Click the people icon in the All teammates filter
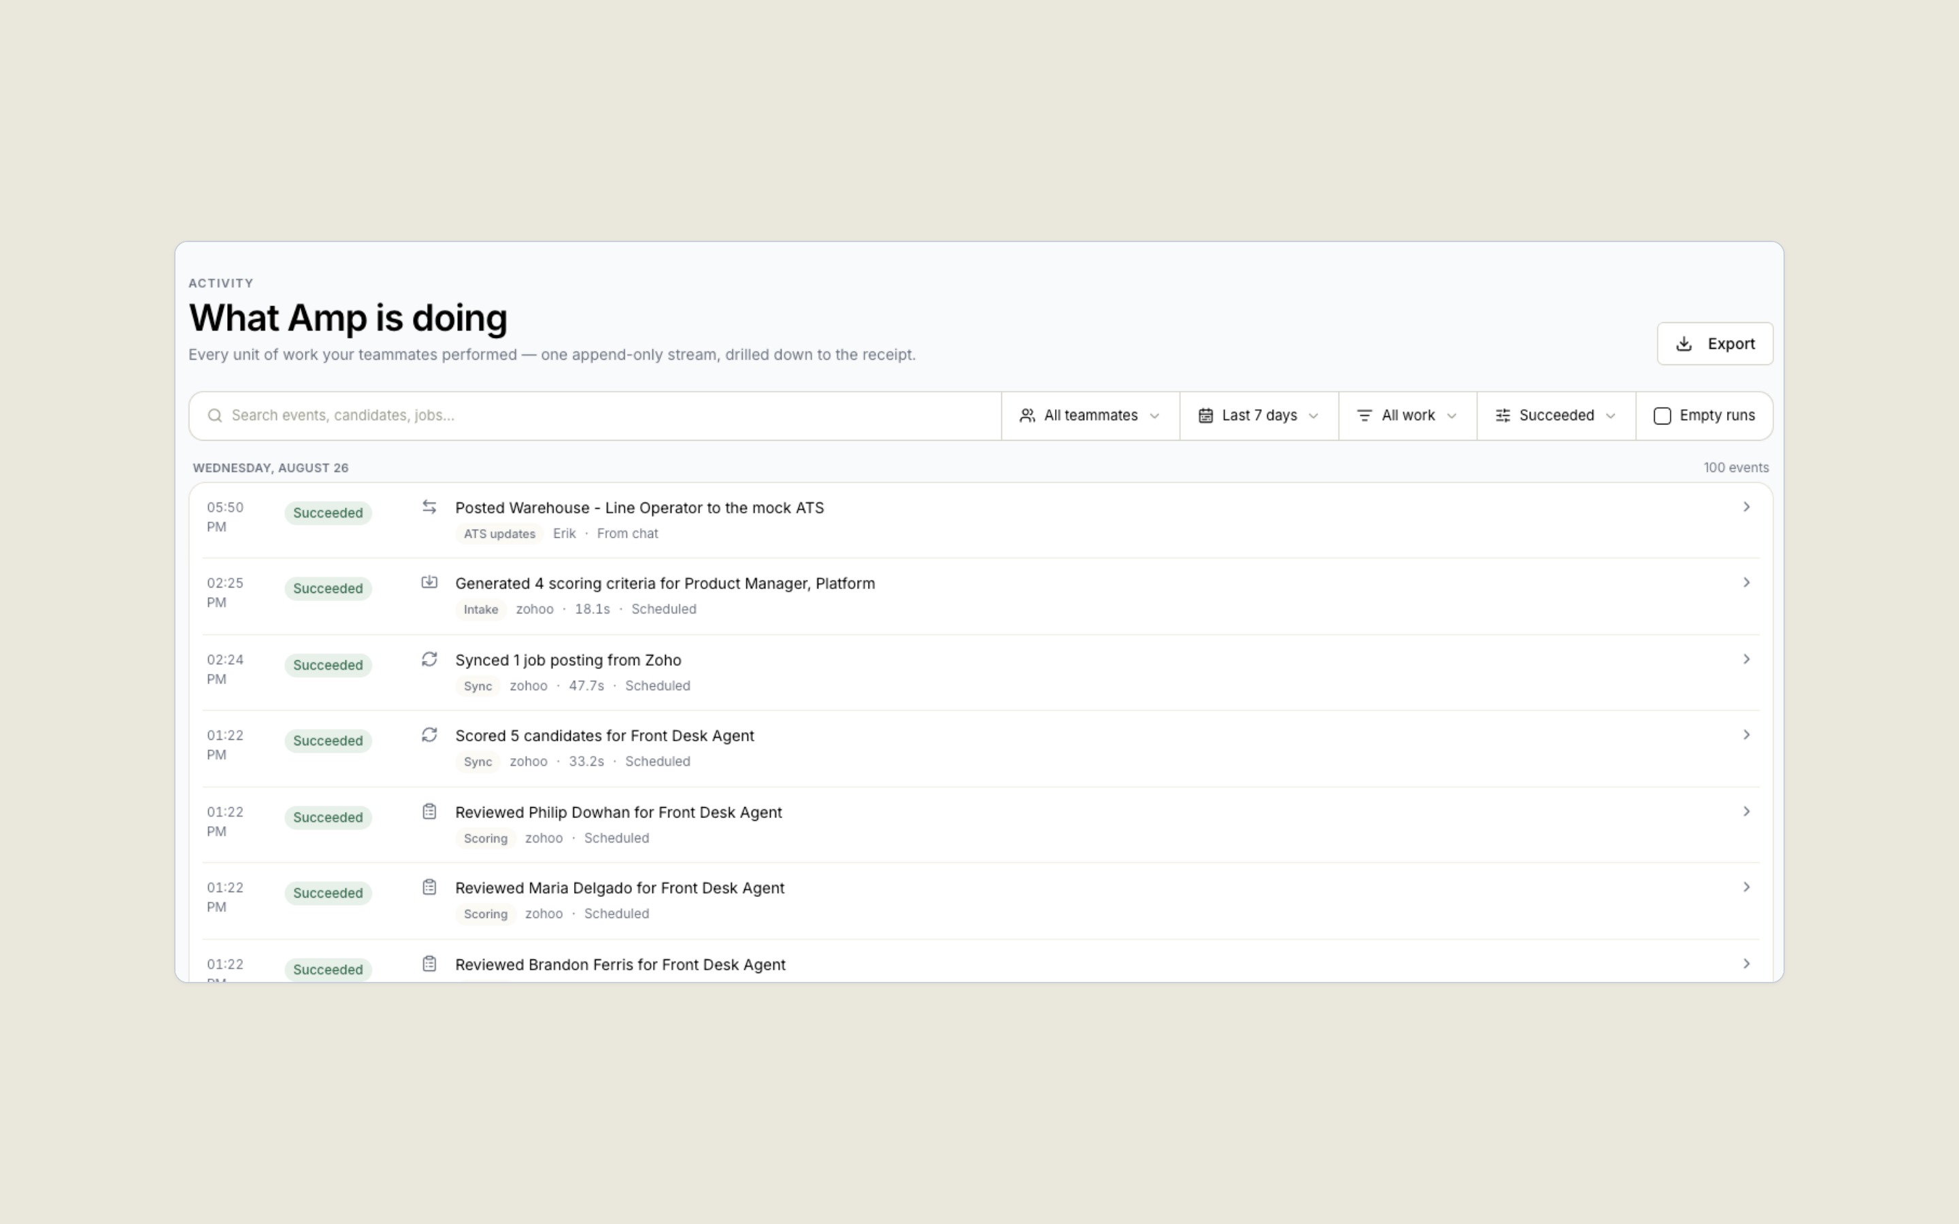The image size is (1959, 1224). click(1027, 415)
